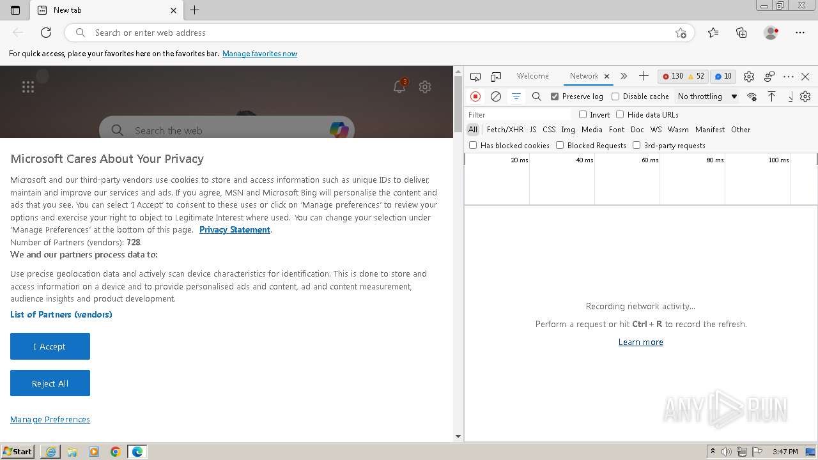The height and width of the screenshot is (460, 818).
Task: Toggle device emulation icon in DevTools
Action: (496, 77)
